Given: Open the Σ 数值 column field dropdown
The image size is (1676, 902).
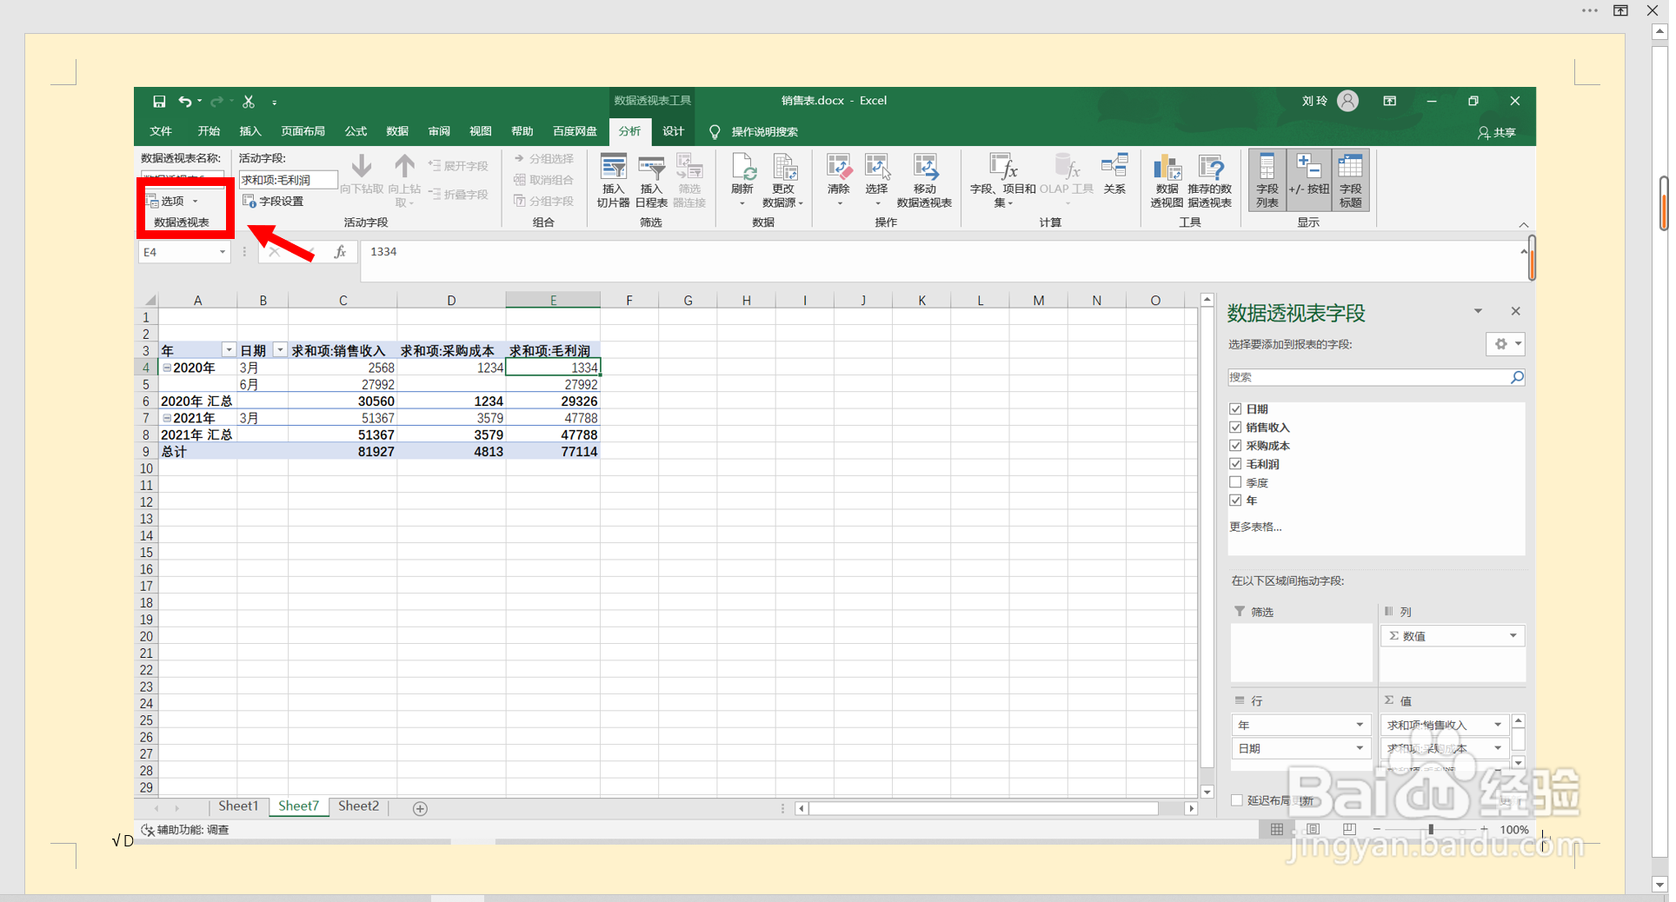Looking at the screenshot, I should pyautogui.click(x=1513, y=636).
